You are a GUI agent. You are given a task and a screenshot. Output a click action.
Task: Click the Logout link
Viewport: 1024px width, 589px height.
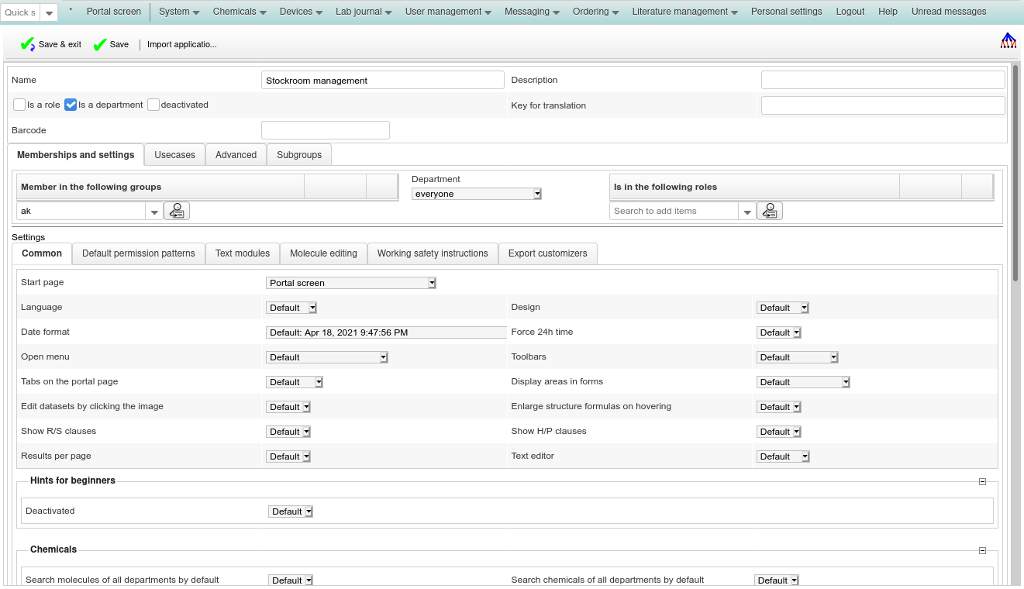[850, 12]
